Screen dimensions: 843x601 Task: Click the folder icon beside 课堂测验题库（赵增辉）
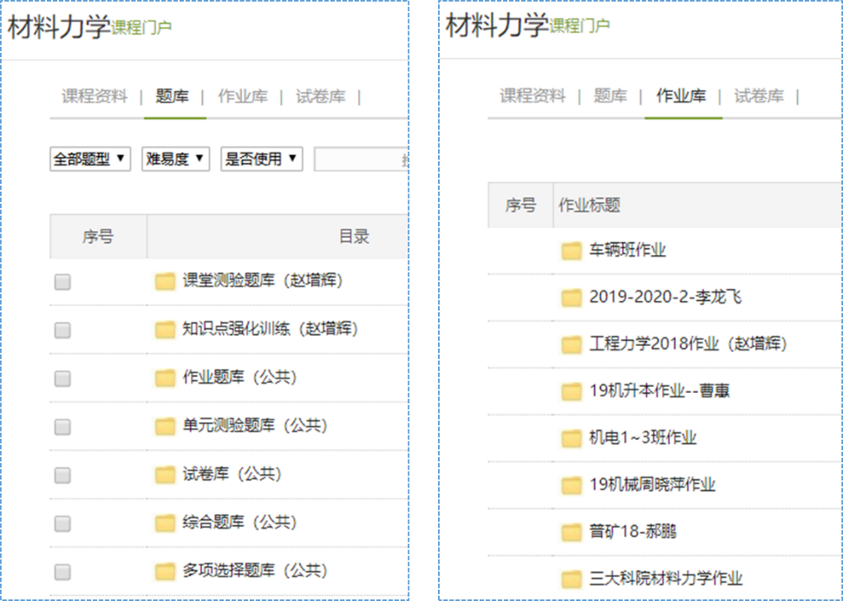point(165,281)
